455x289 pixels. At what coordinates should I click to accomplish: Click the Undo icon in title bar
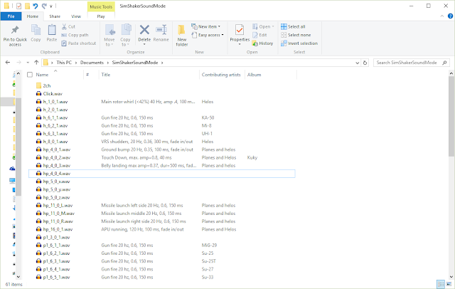pos(35,6)
